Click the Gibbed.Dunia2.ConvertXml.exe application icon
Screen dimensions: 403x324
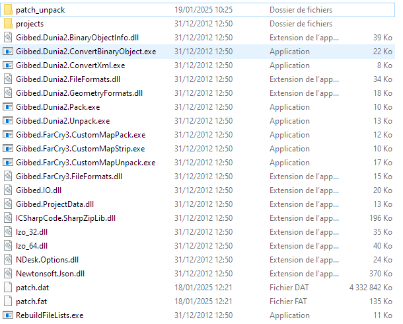tap(8, 65)
